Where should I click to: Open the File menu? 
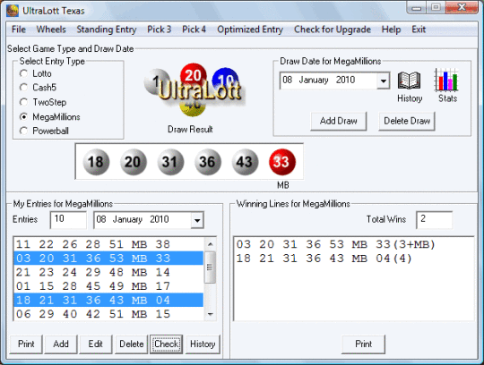(19, 30)
